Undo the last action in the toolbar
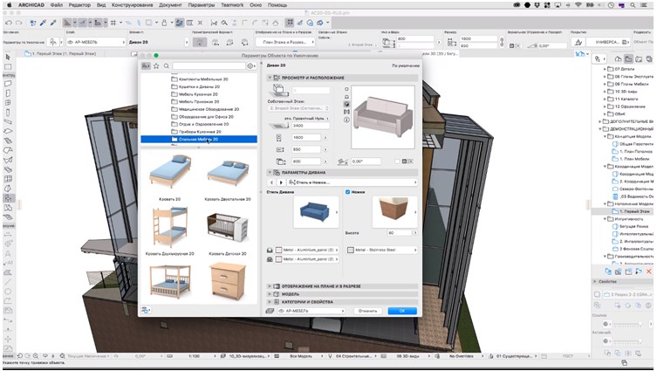 pyautogui.click(x=9, y=23)
